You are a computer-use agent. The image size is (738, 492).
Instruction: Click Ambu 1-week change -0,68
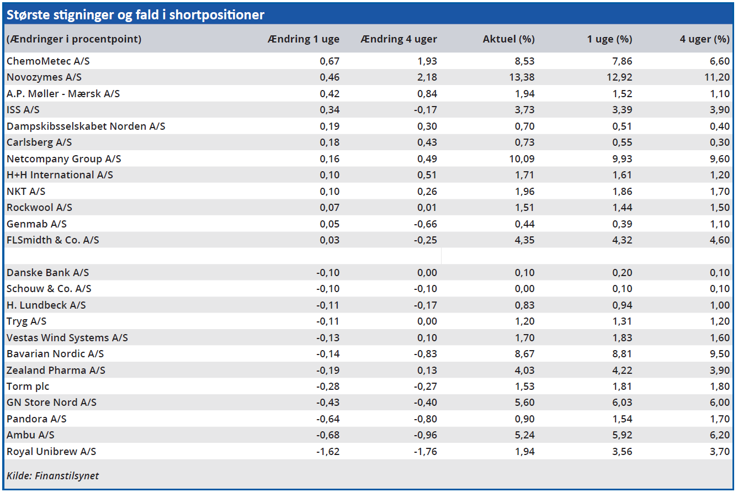coord(328,435)
